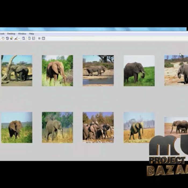
Task: Click the Insert Legend icon
Action: (34, 38)
